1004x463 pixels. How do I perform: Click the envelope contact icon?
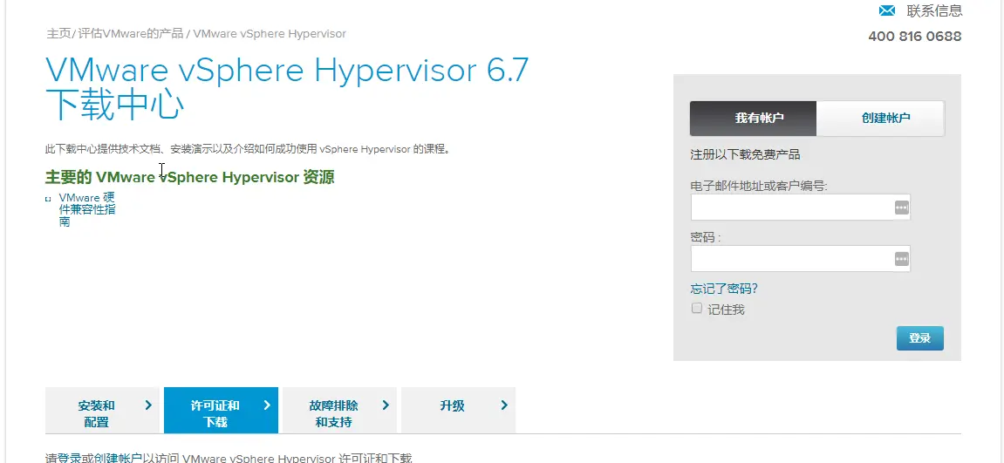coord(887,10)
